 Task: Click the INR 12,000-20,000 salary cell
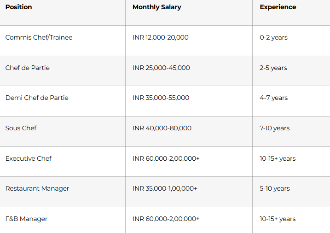[160, 38]
